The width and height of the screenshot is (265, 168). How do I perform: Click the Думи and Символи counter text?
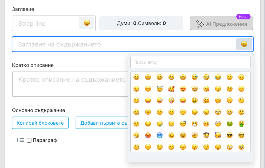(x=141, y=23)
